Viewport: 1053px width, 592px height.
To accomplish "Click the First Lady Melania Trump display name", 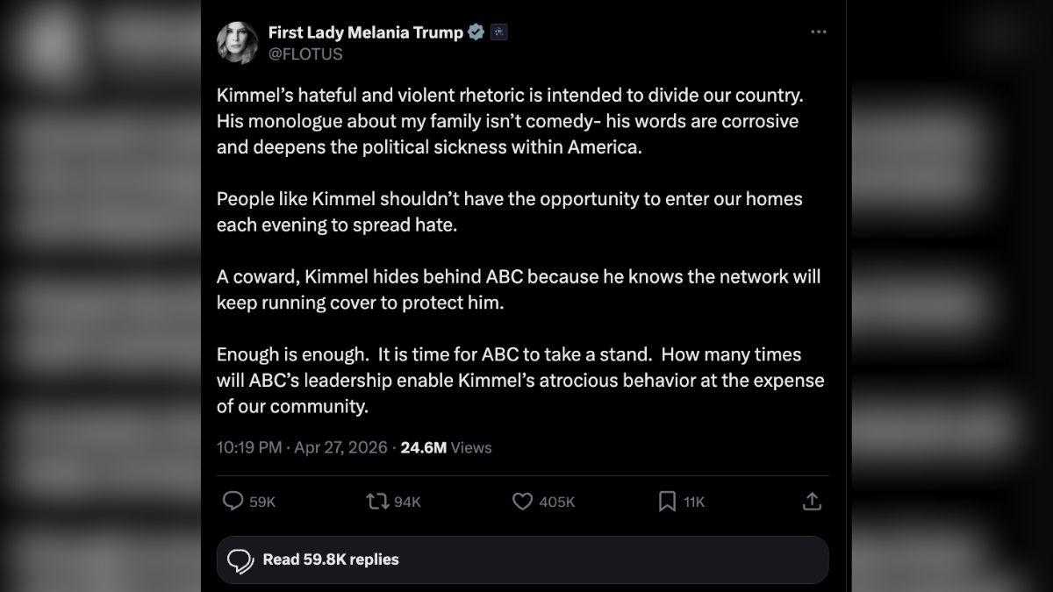I will pyautogui.click(x=366, y=32).
